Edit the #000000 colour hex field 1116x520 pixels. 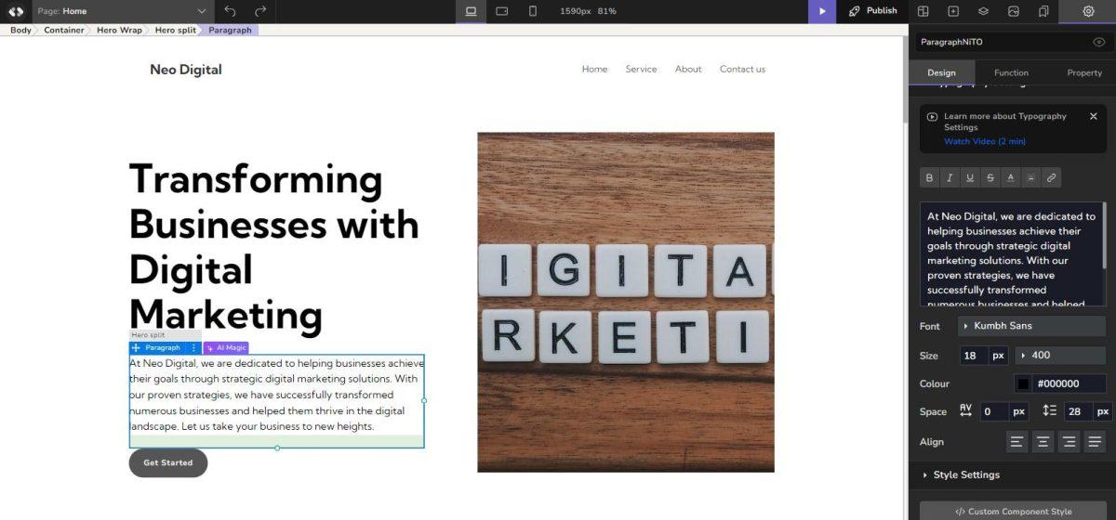coord(1068,383)
